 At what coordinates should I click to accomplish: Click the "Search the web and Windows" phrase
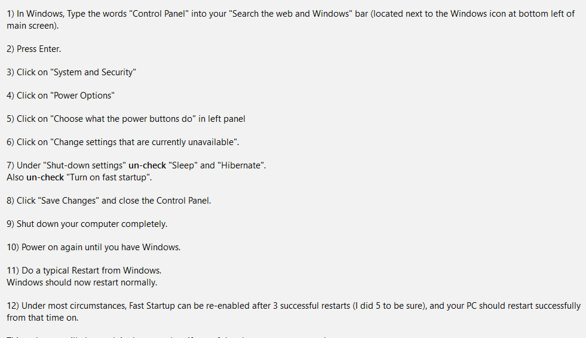(290, 14)
